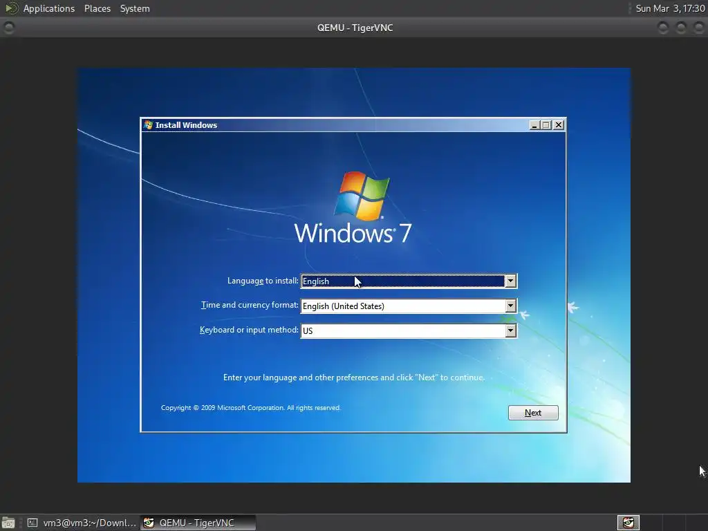Open the Applications menu
This screenshot has width=708, height=531.
click(49, 8)
